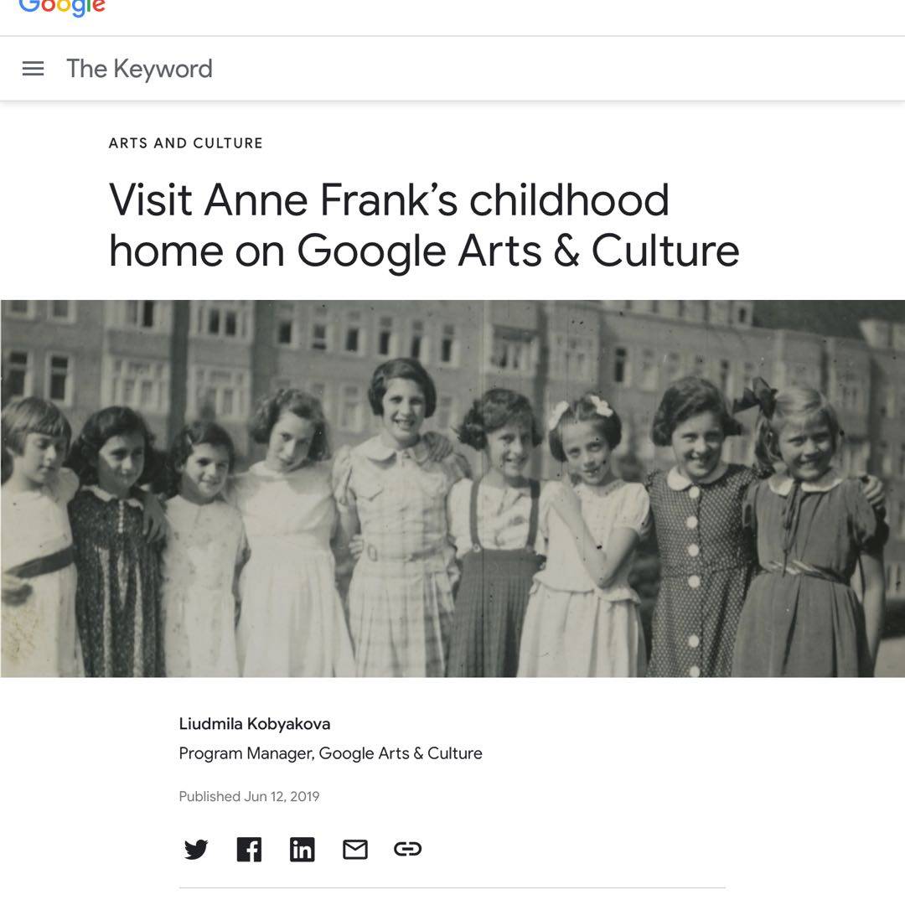Screen dimensions: 905x905
Task: Share article on Facebook
Action: tap(249, 850)
